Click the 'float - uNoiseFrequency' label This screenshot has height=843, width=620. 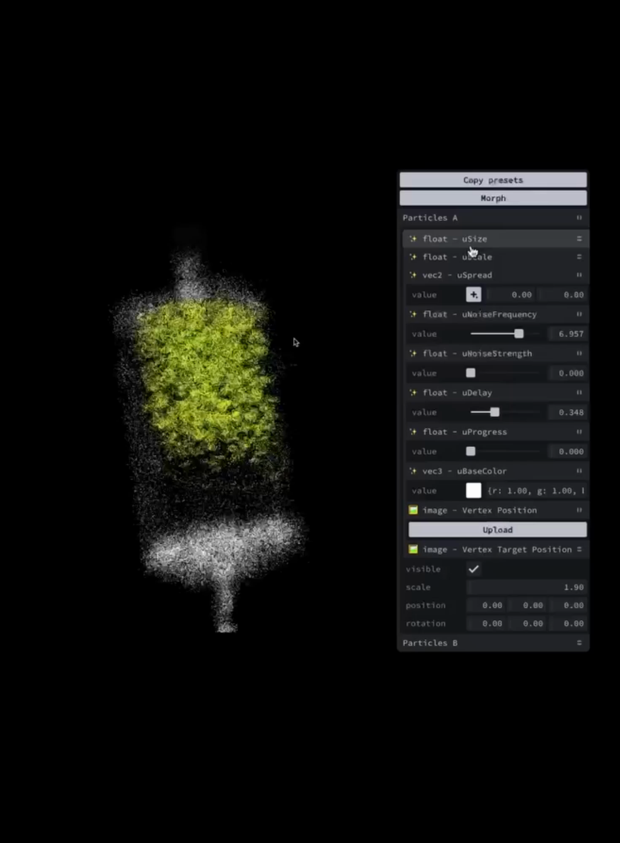pyautogui.click(x=480, y=314)
